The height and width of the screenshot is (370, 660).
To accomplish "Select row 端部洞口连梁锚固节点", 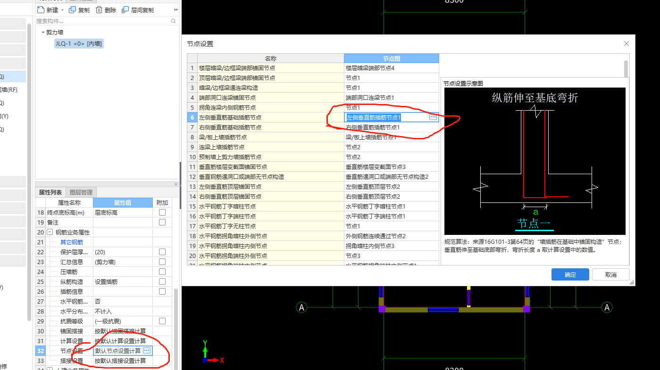I will pos(271,98).
